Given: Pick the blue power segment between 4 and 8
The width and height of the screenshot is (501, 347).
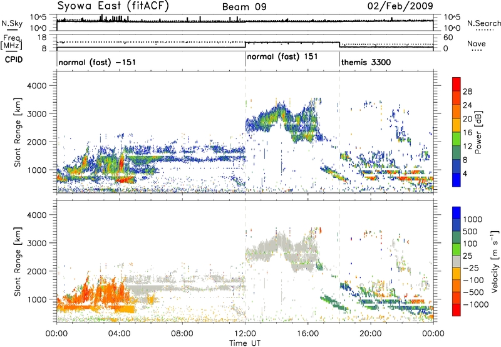Looking at the screenshot, I should coord(457,167).
